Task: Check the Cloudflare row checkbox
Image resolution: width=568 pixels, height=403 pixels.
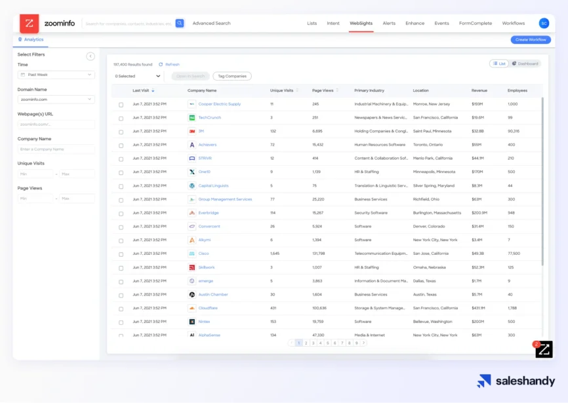Action: click(121, 309)
